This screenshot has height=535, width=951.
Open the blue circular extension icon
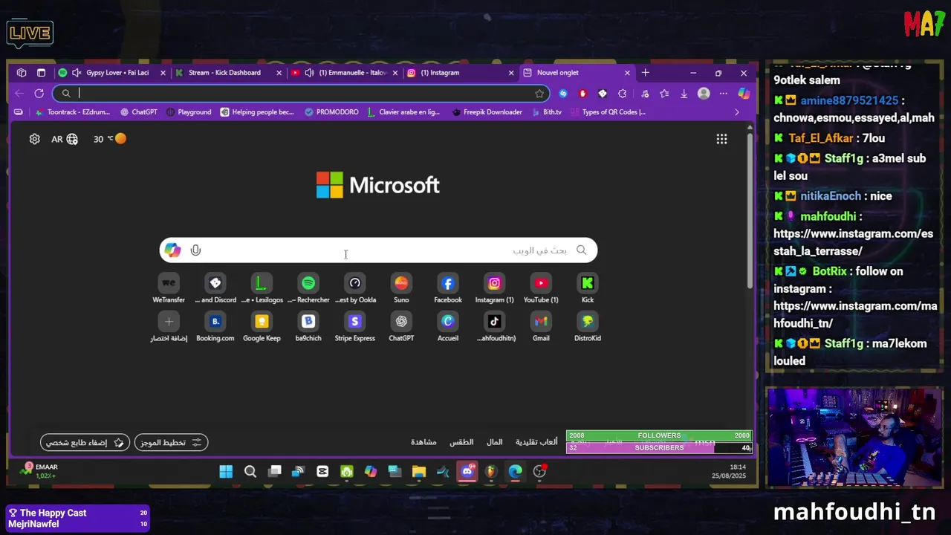point(562,94)
